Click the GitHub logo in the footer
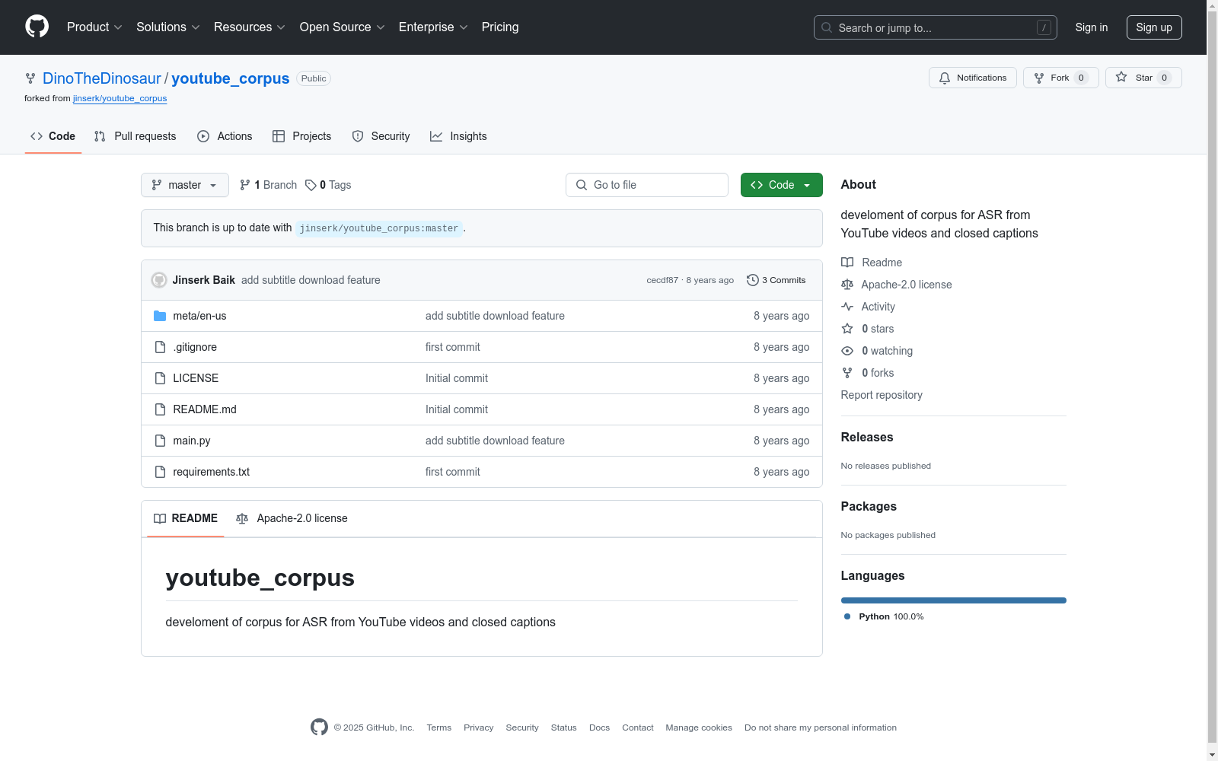The height and width of the screenshot is (761, 1218). pyautogui.click(x=319, y=728)
